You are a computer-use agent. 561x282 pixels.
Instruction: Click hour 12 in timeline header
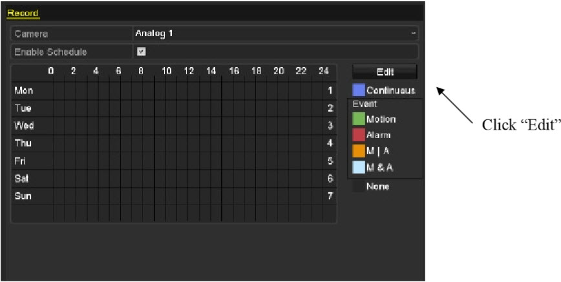(189, 71)
